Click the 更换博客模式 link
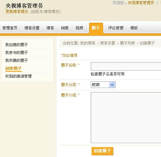This screenshot has height=157, width=161. pyautogui.click(x=17, y=12)
